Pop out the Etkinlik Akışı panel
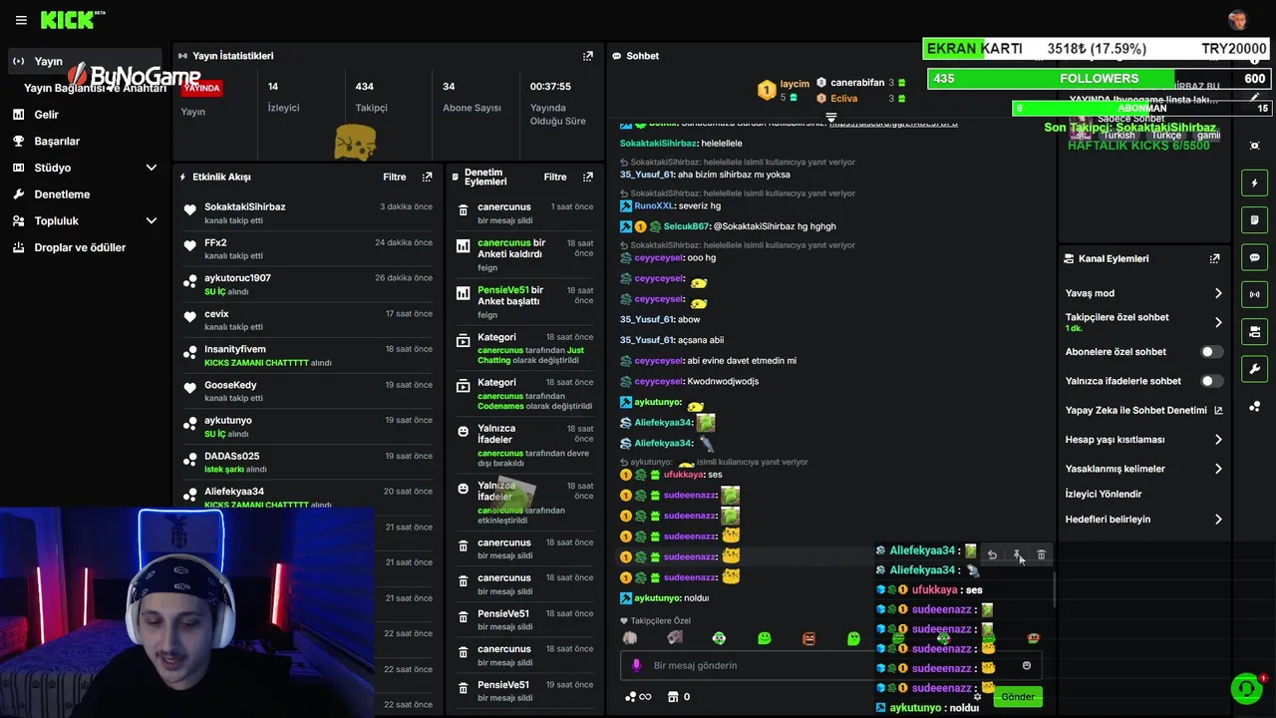This screenshot has width=1276, height=718. [x=427, y=177]
